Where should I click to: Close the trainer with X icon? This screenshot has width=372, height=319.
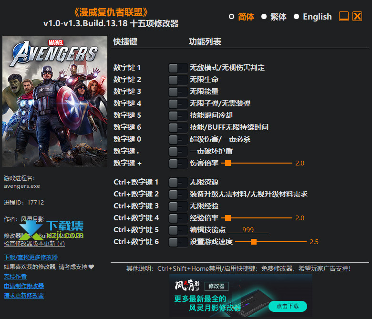[357, 16]
